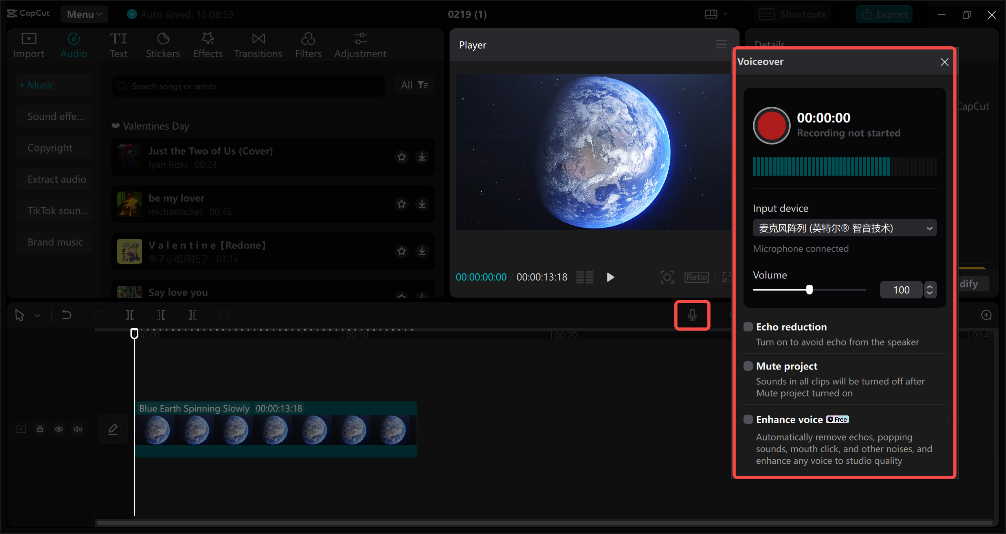Viewport: 1006px width, 534px height.
Task: Open the Transitions panel
Action: [258, 44]
